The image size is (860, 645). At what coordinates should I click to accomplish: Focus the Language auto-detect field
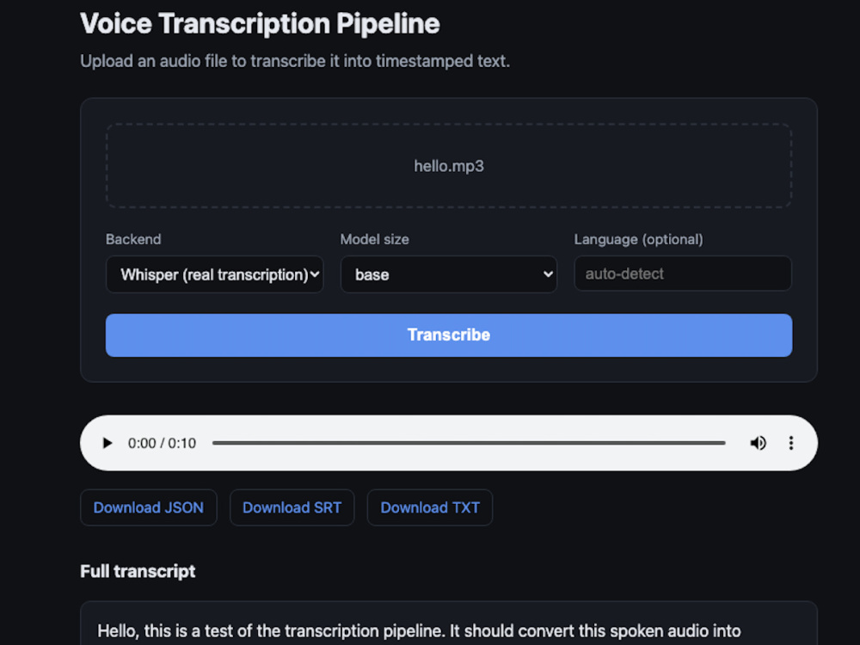tap(683, 273)
